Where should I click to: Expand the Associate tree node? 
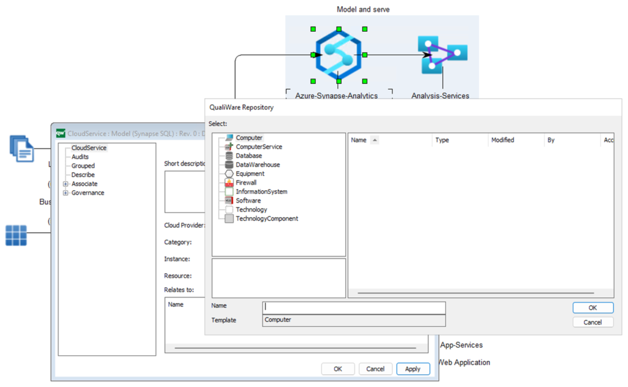click(66, 183)
